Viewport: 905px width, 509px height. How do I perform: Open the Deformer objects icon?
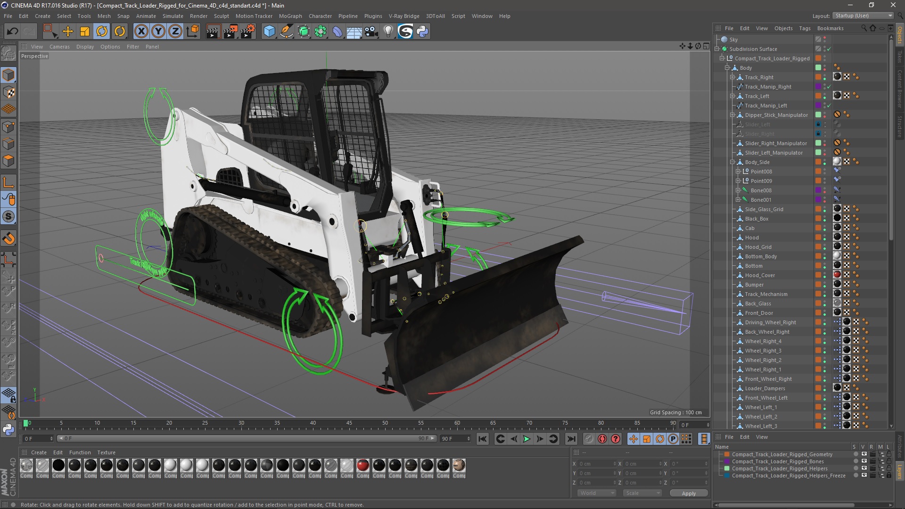click(x=337, y=32)
